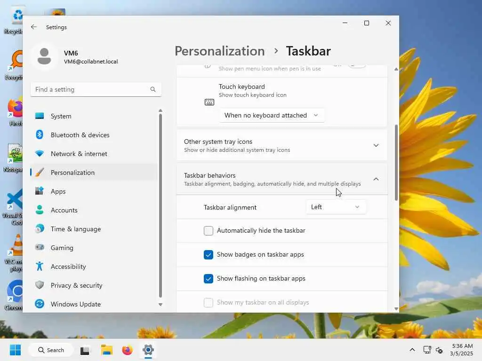Click the Recycle Bin desktop icon
The height and width of the screenshot is (361, 482).
[x=13, y=21]
